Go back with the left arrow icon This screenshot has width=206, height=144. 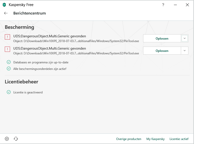click(x=6, y=13)
